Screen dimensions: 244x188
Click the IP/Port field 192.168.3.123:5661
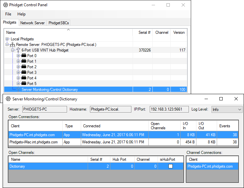(x=169, y=109)
